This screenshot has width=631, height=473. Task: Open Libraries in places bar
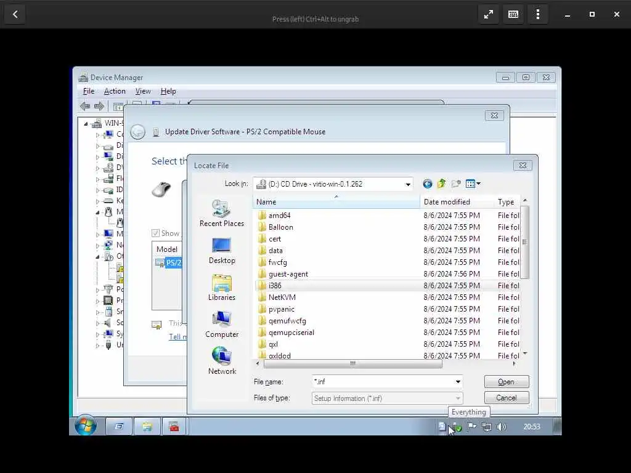[222, 287]
